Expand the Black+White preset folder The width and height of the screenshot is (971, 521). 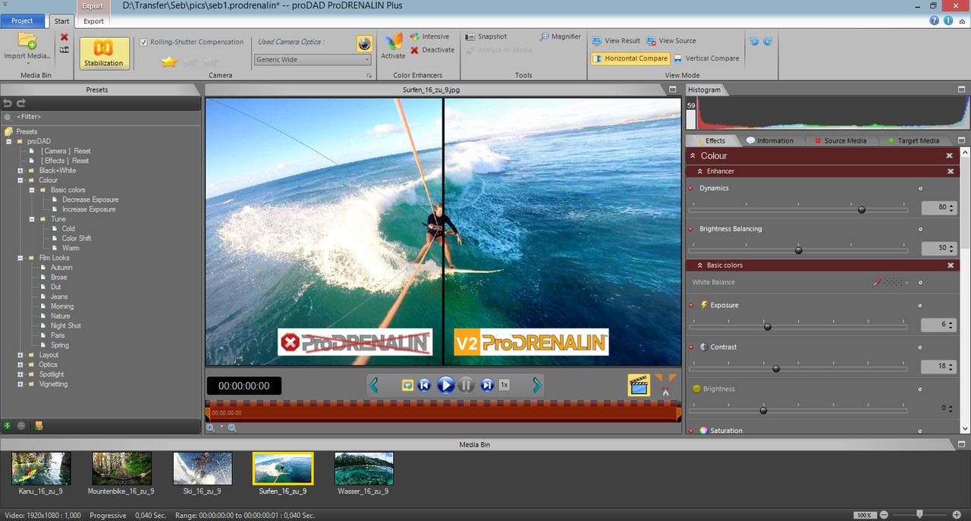tap(21, 171)
